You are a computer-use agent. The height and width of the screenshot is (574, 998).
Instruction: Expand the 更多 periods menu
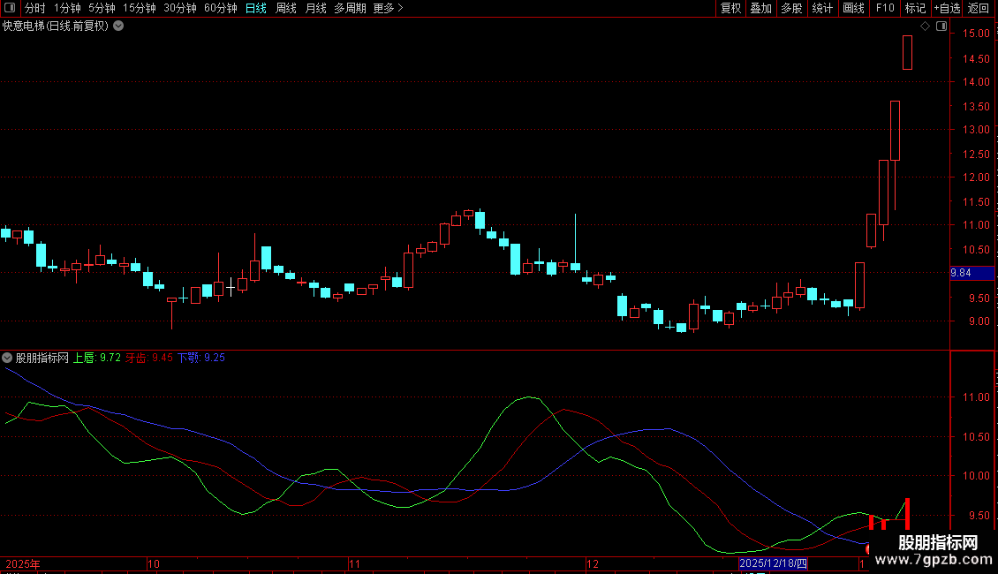click(388, 8)
